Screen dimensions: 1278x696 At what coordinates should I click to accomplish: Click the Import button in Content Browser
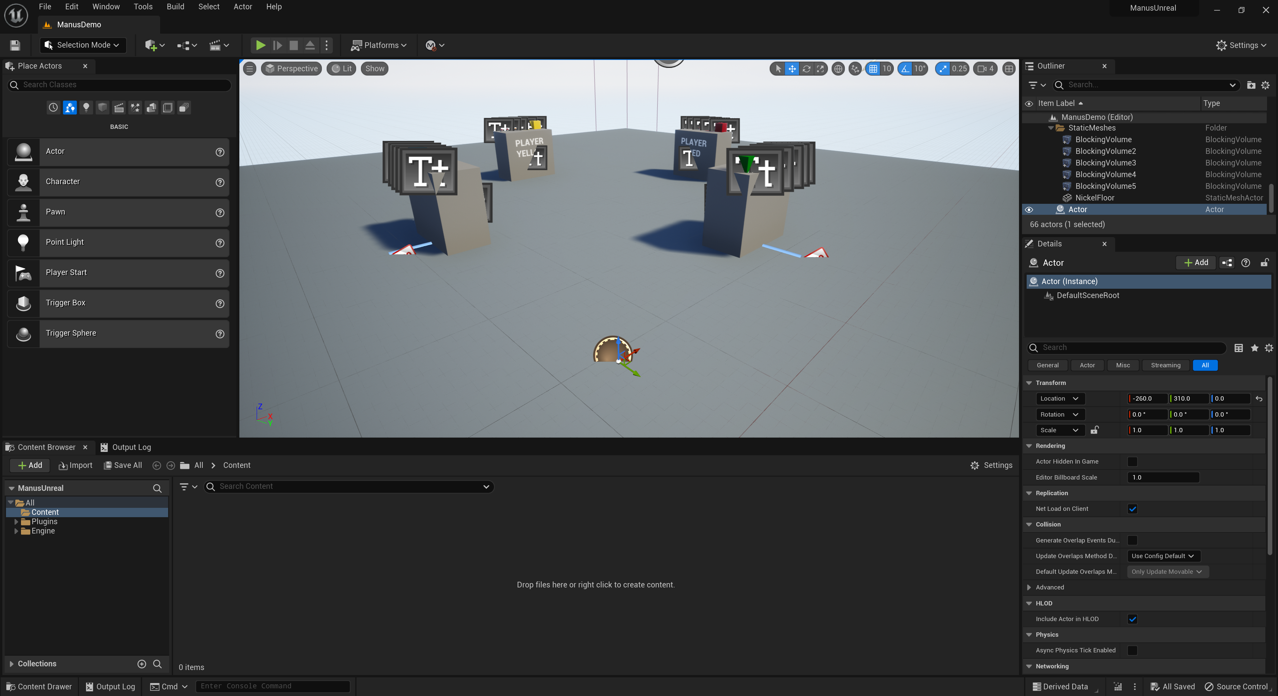(76, 465)
